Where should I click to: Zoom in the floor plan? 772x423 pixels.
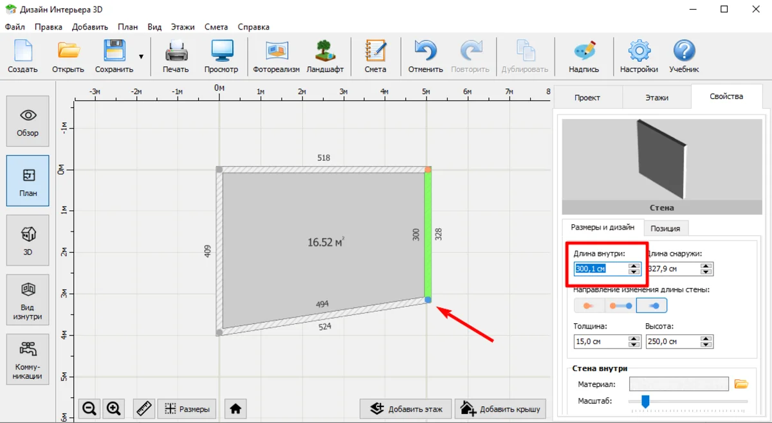114,408
